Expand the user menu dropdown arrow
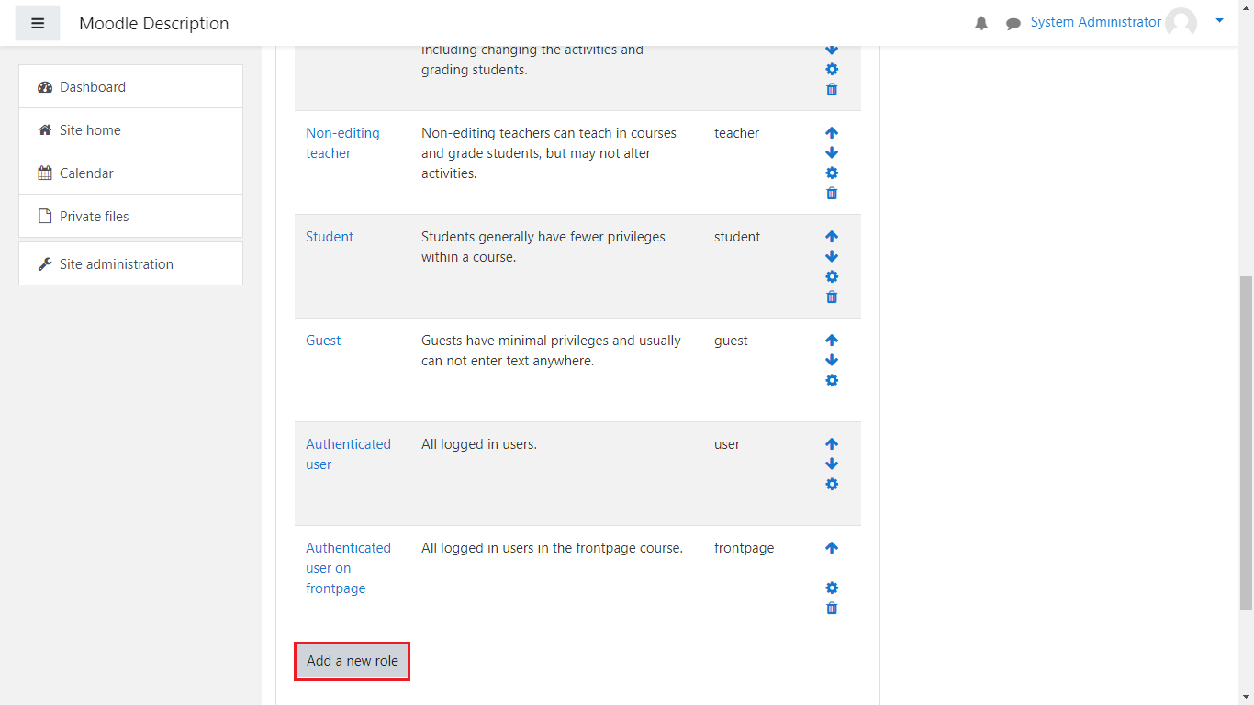1254x705 pixels. click(1219, 20)
